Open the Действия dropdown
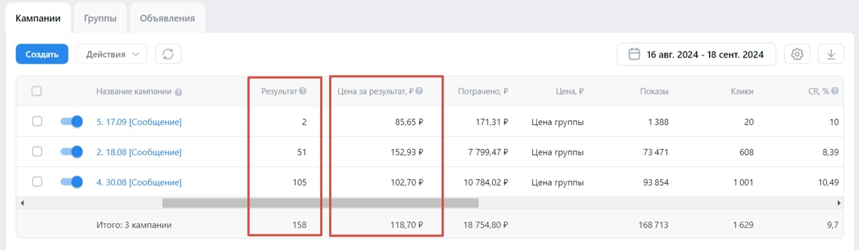Viewport: 859px width, 250px height. pyautogui.click(x=112, y=54)
